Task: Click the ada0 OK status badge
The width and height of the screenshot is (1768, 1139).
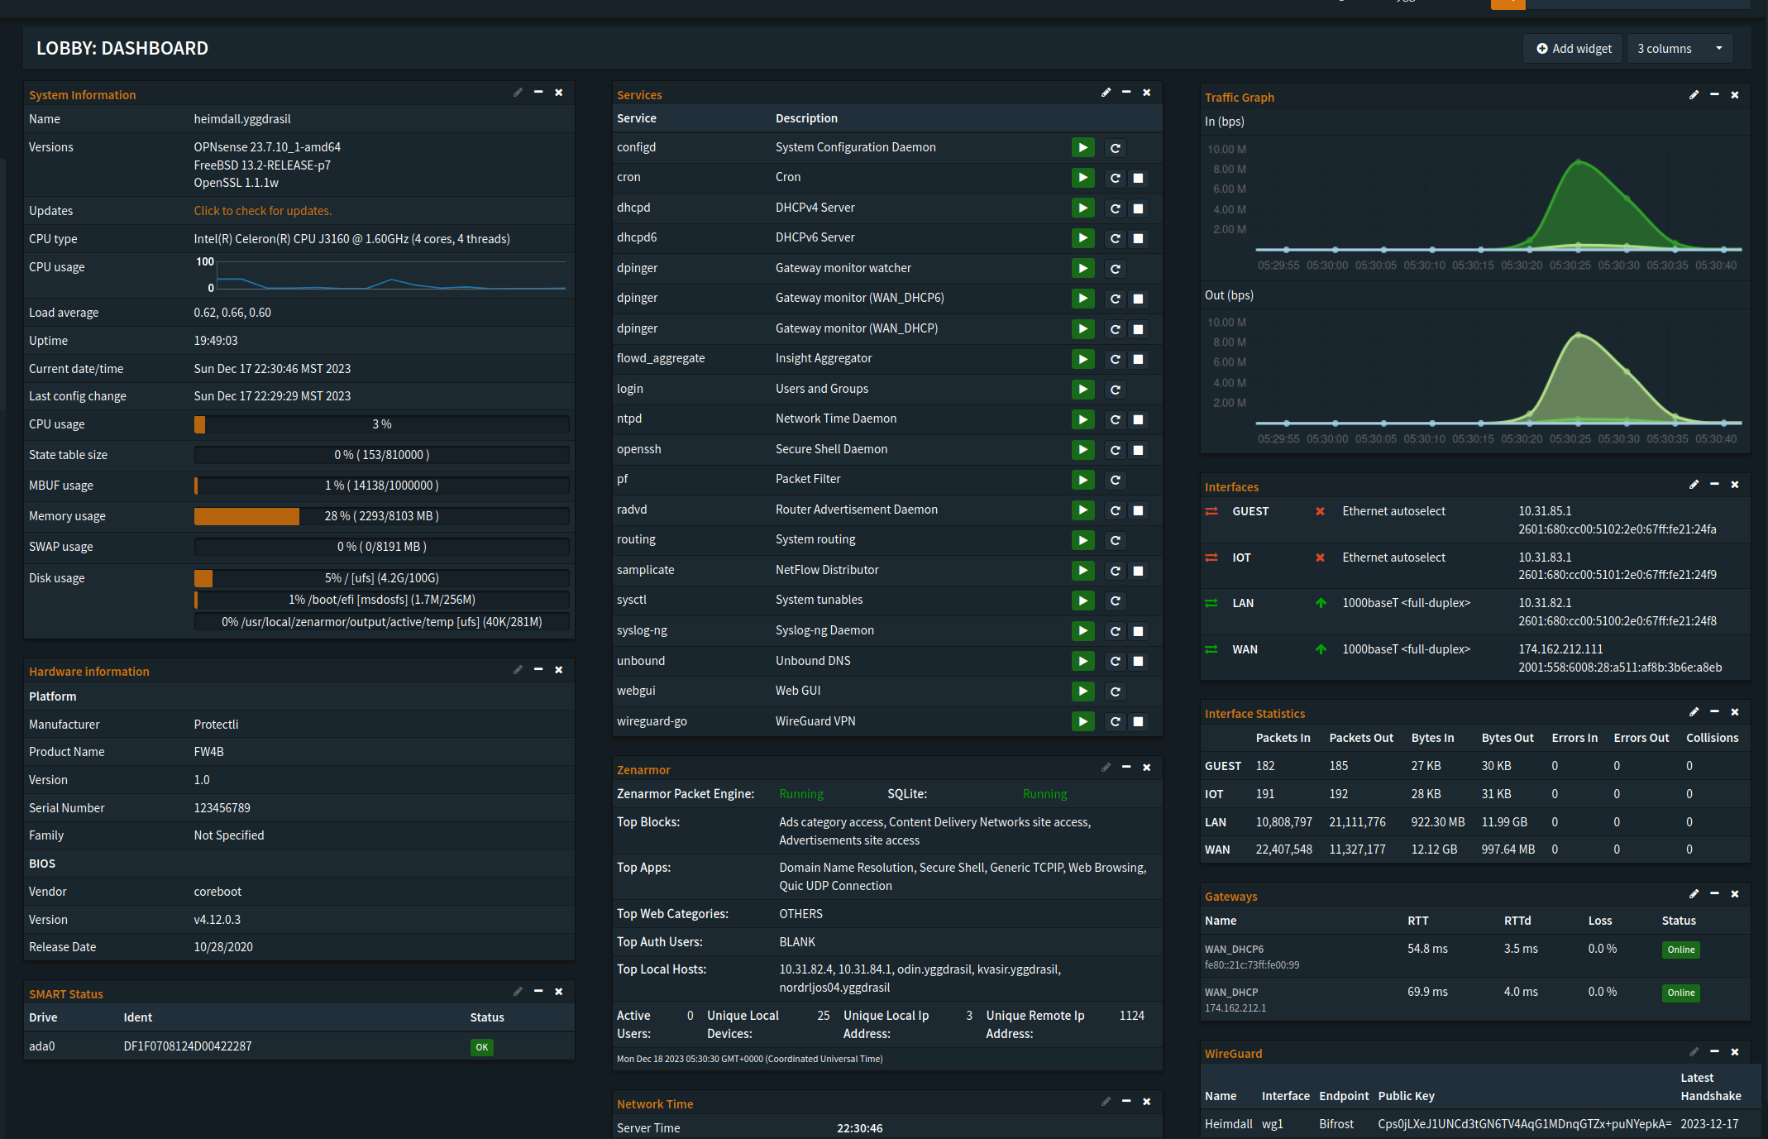Action: click(481, 1047)
